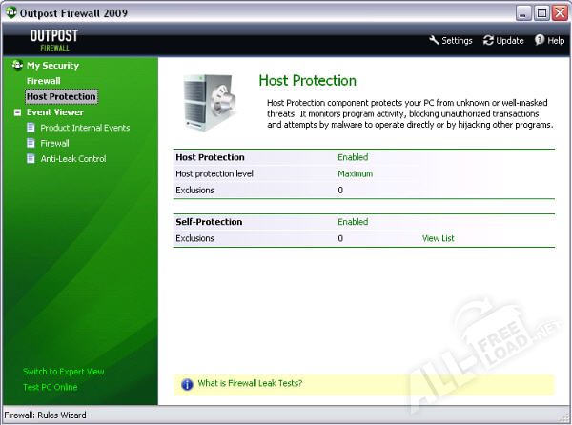Click the Outpost icon in title bar
Image resolution: width=572 pixels, height=425 pixels.
pyautogui.click(x=10, y=12)
